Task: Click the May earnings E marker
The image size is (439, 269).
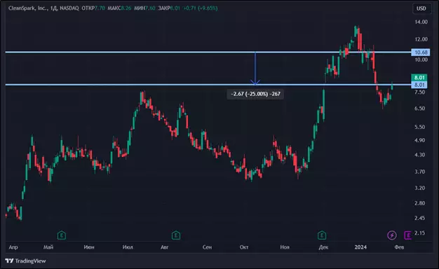Action: [62, 235]
